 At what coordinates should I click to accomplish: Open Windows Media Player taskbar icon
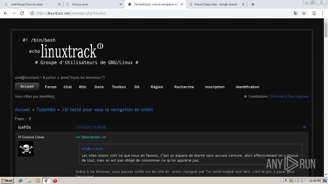(x=38, y=181)
